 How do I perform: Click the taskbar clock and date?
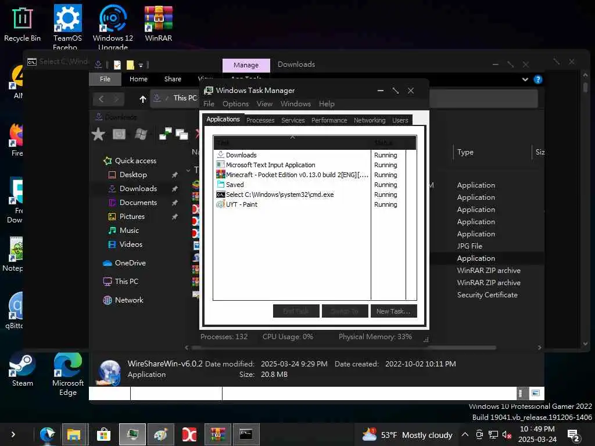pos(537,434)
